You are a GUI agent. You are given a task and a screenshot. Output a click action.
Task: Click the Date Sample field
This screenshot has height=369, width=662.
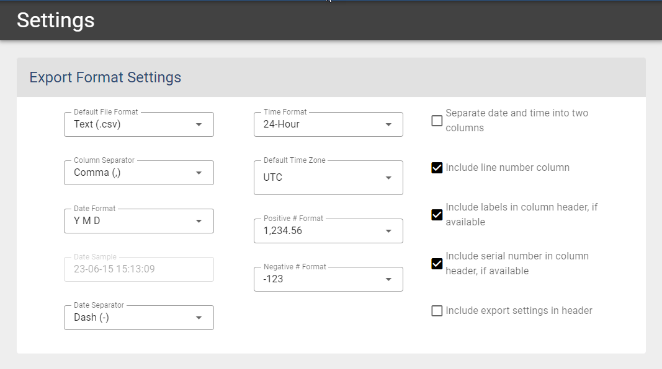tap(139, 269)
